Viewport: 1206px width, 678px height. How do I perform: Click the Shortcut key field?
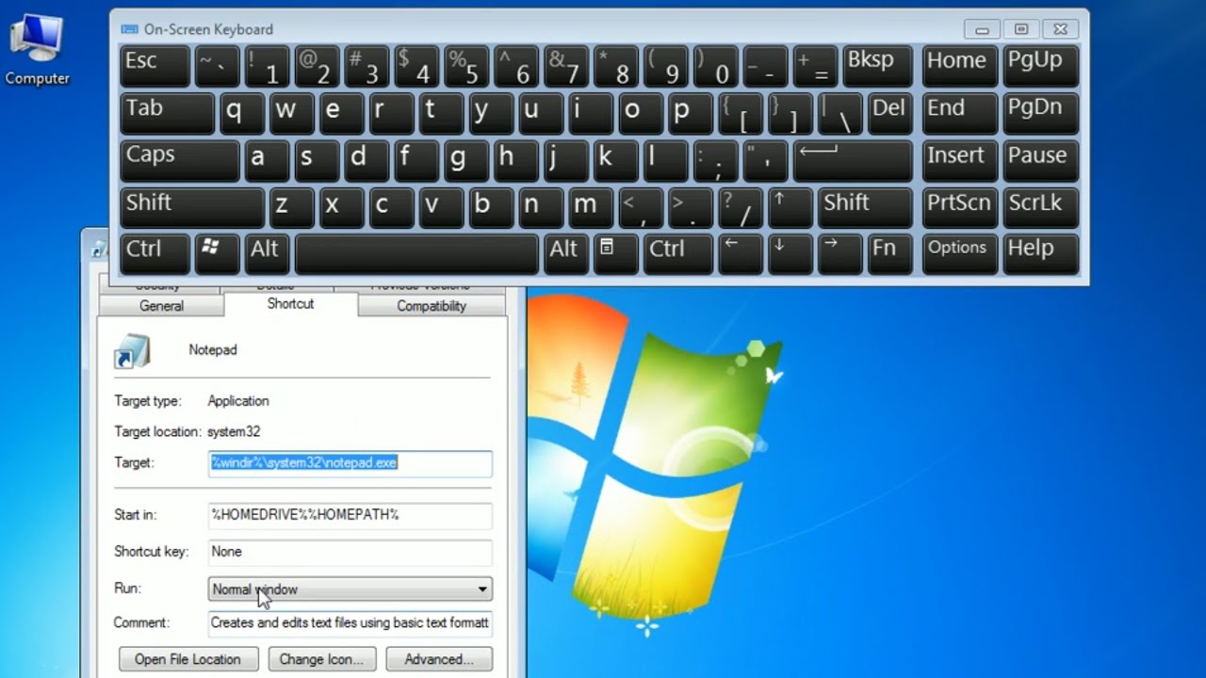[350, 552]
